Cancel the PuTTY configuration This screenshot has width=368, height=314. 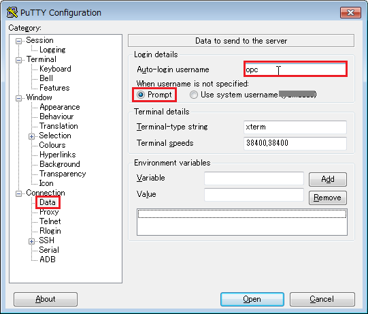pos(322,299)
